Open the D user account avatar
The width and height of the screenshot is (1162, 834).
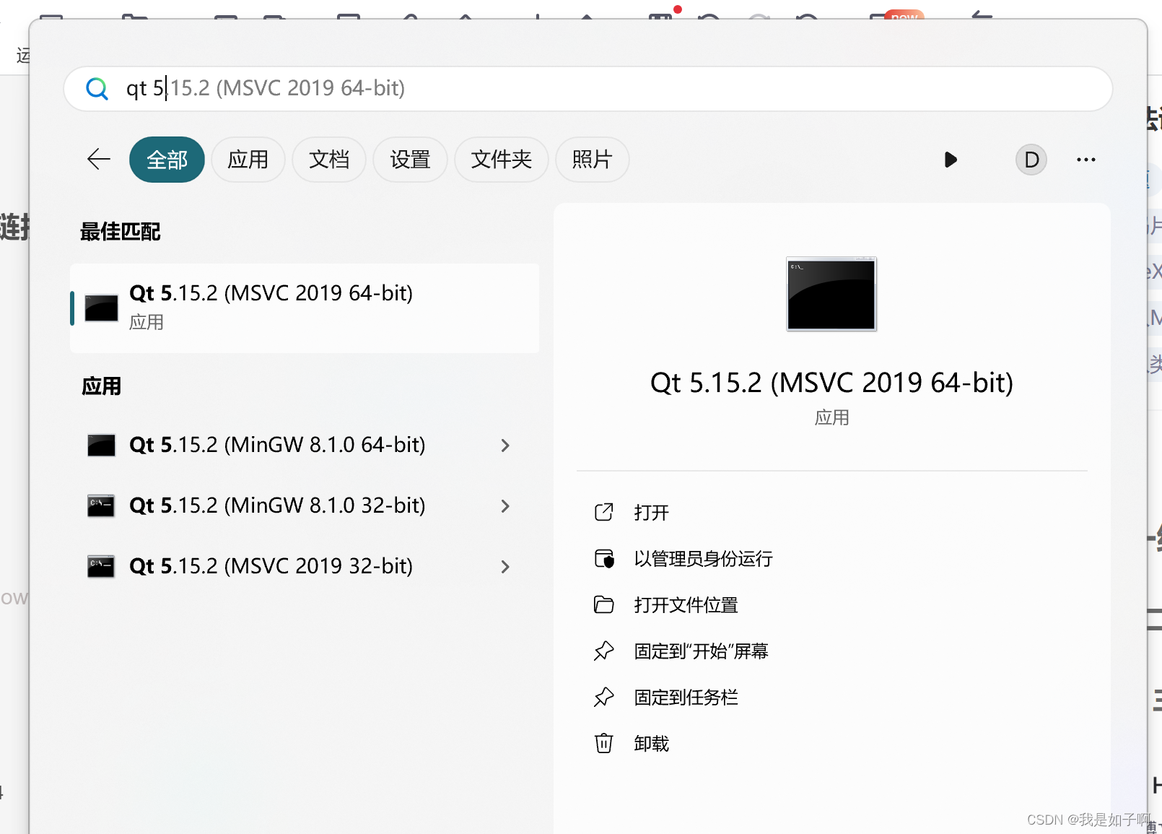click(x=1031, y=160)
